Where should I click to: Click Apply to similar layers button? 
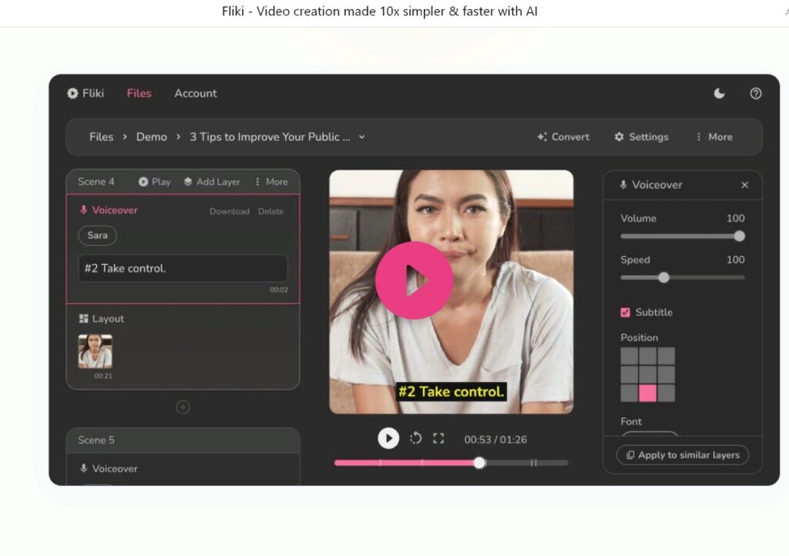(682, 455)
